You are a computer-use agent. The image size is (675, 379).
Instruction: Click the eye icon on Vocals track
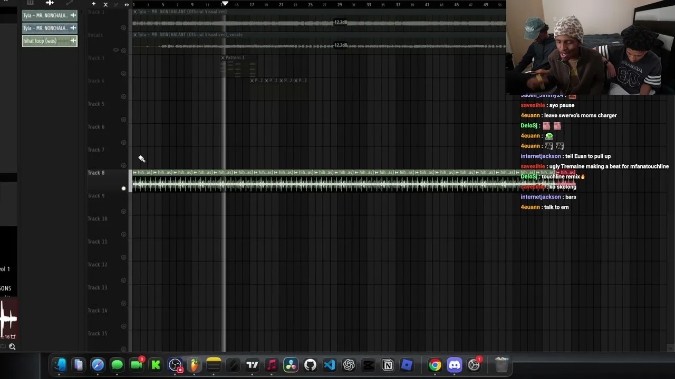(x=116, y=51)
